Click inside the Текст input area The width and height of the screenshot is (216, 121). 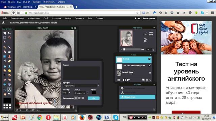(81, 73)
